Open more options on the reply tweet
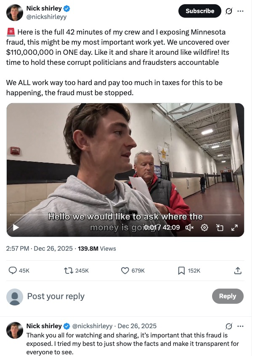255x356 pixels. point(241,326)
